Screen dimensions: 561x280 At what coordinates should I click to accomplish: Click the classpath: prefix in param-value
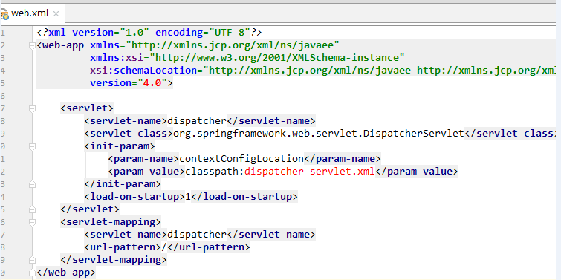pos(215,172)
